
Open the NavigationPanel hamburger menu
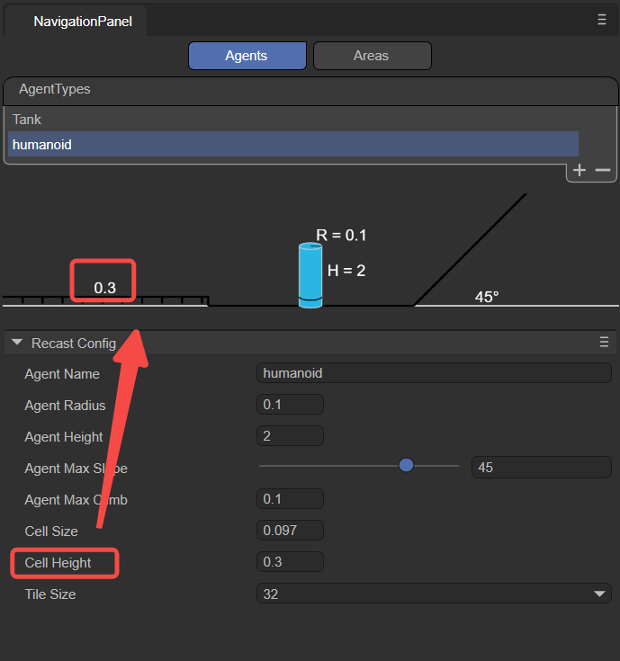(x=602, y=20)
